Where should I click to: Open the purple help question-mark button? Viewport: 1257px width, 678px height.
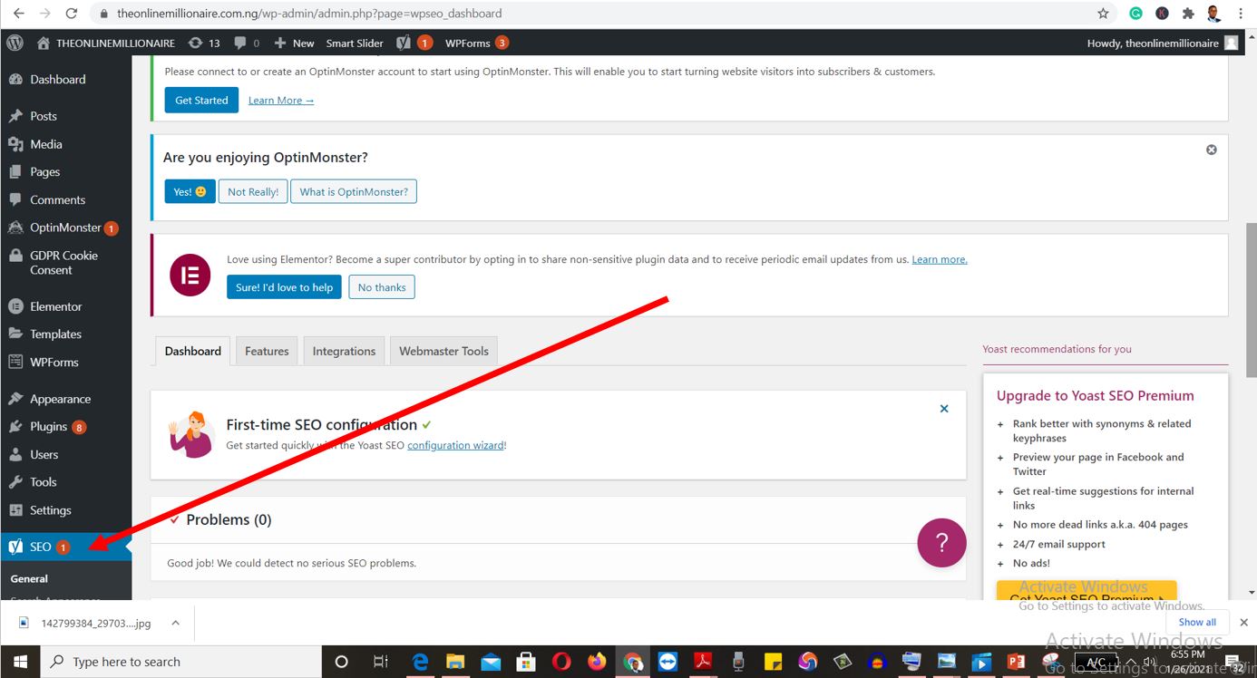(x=941, y=543)
